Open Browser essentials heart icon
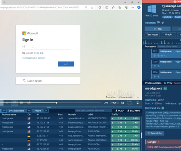Viewport: 181px width, 151px height. click(x=126, y=8)
